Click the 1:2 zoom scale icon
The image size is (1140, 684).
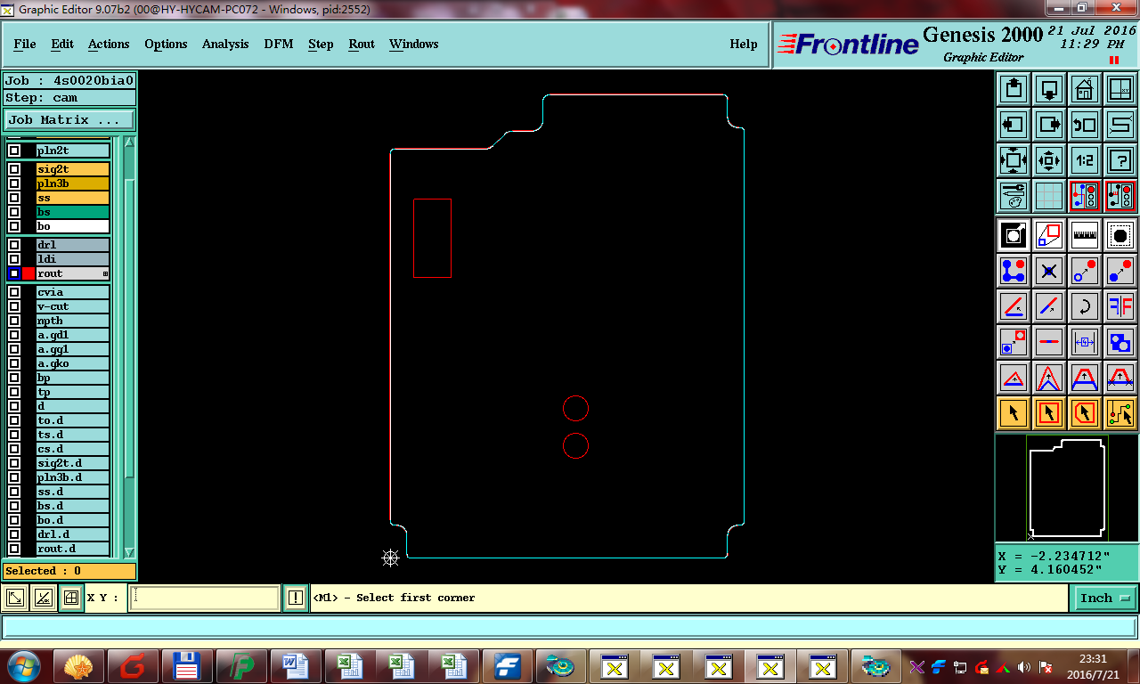click(x=1085, y=160)
